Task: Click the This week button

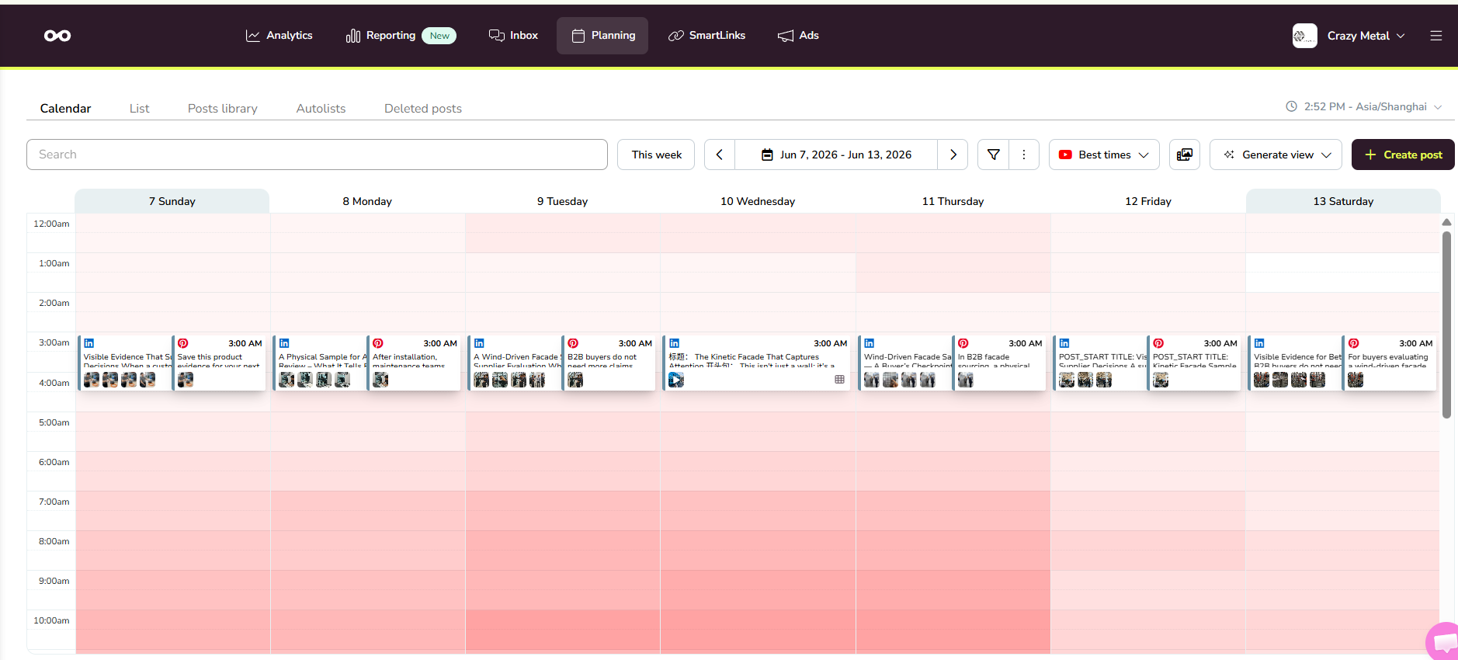Action: 656,155
